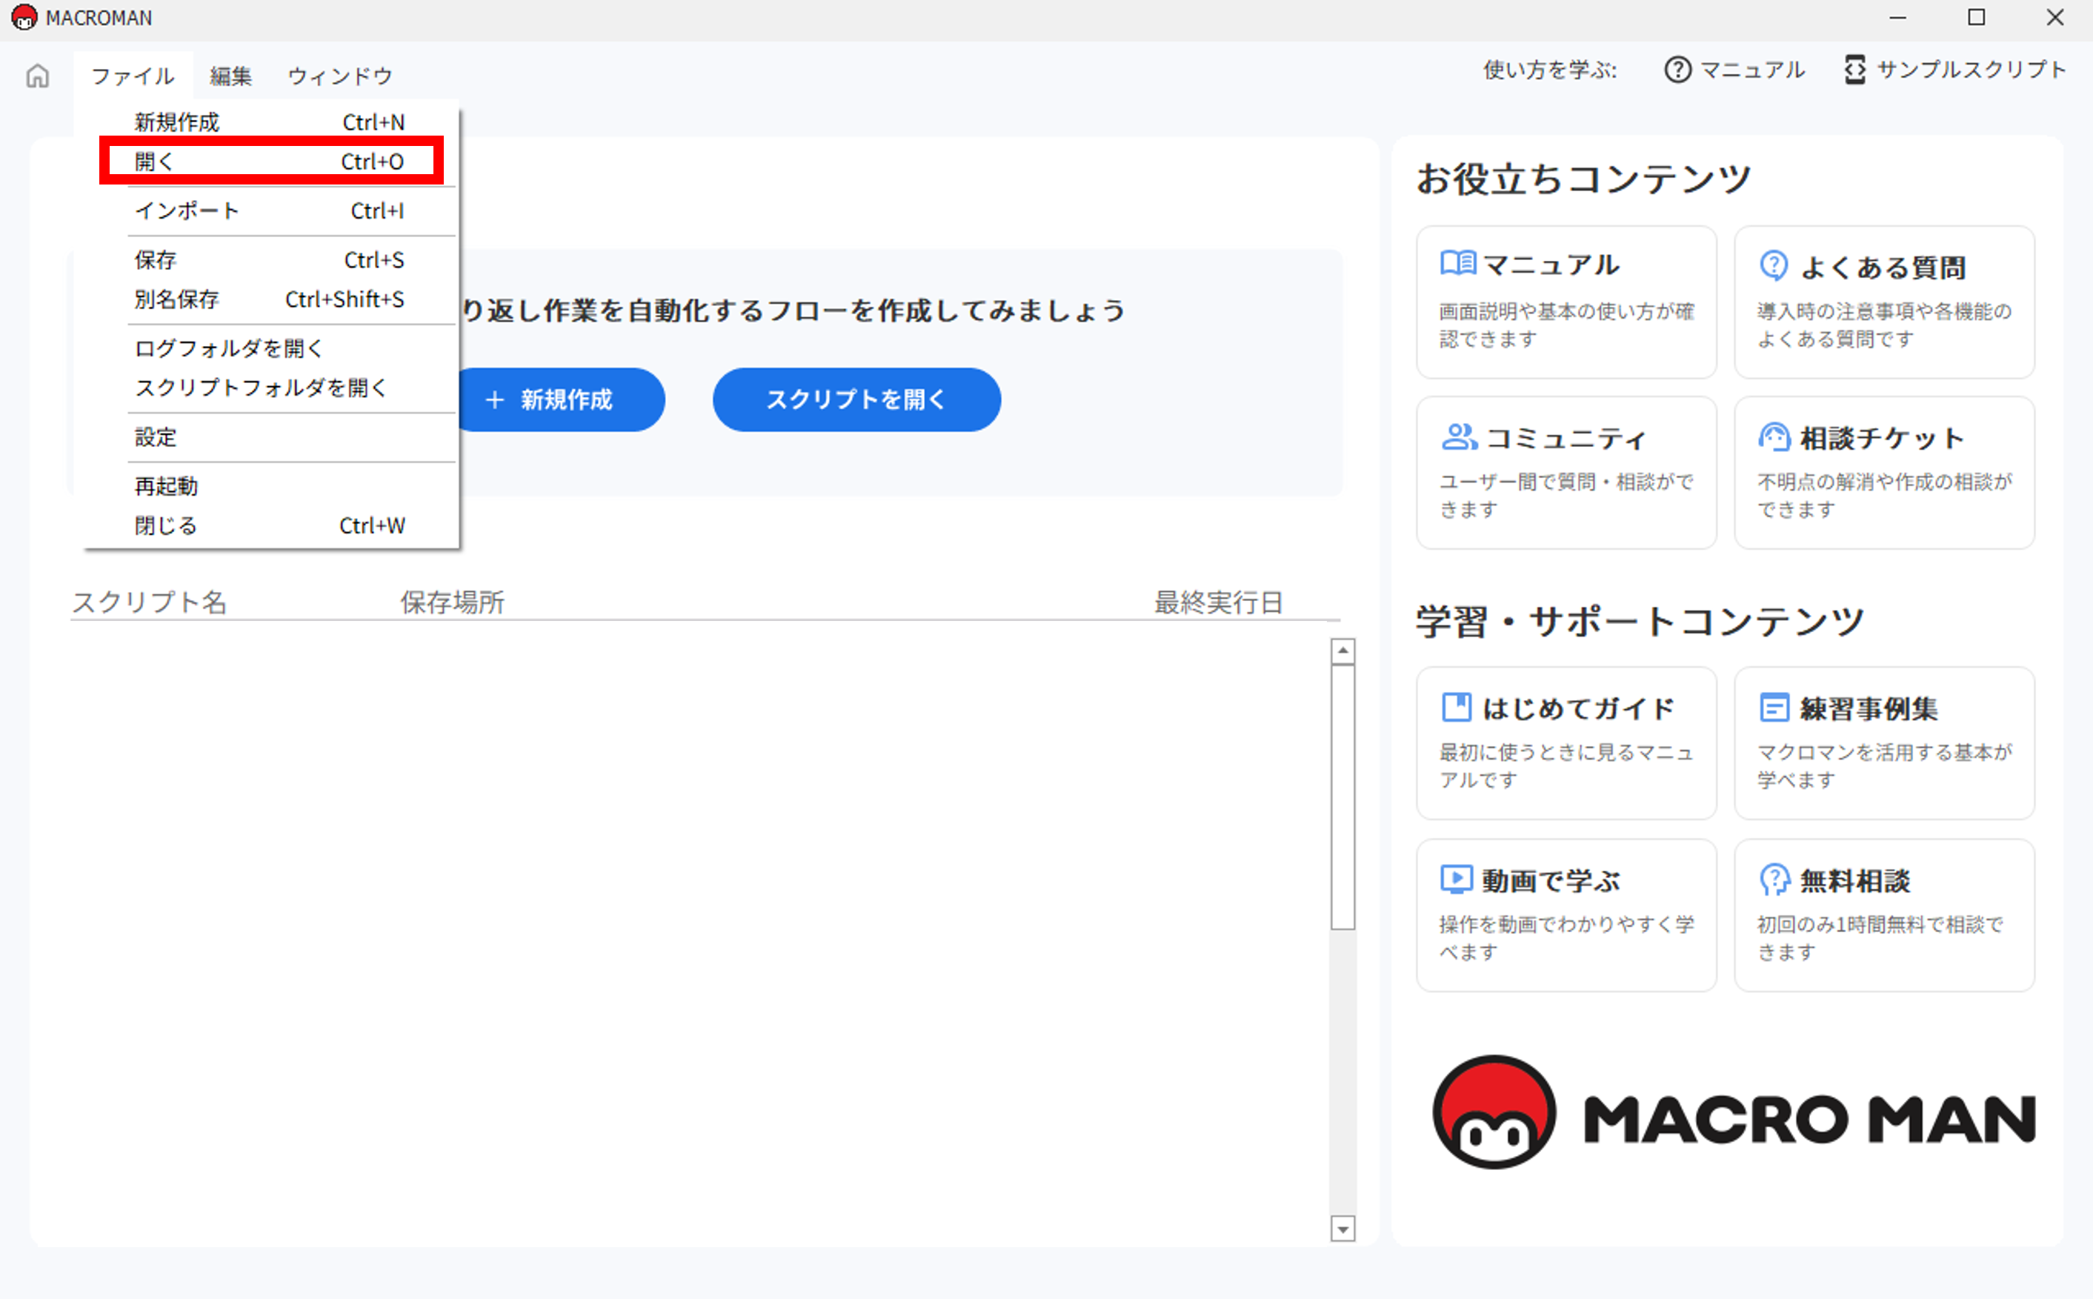The width and height of the screenshot is (2093, 1299).
Task: Select 開く Ctrl+O menu entry
Action: (270, 161)
